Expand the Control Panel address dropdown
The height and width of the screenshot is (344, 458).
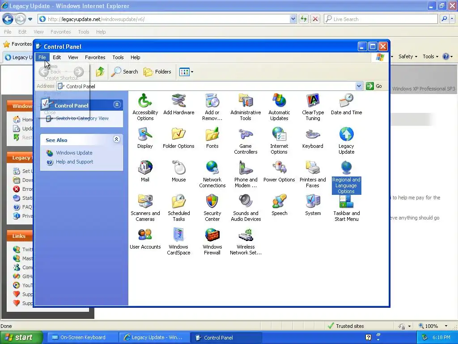[359, 86]
